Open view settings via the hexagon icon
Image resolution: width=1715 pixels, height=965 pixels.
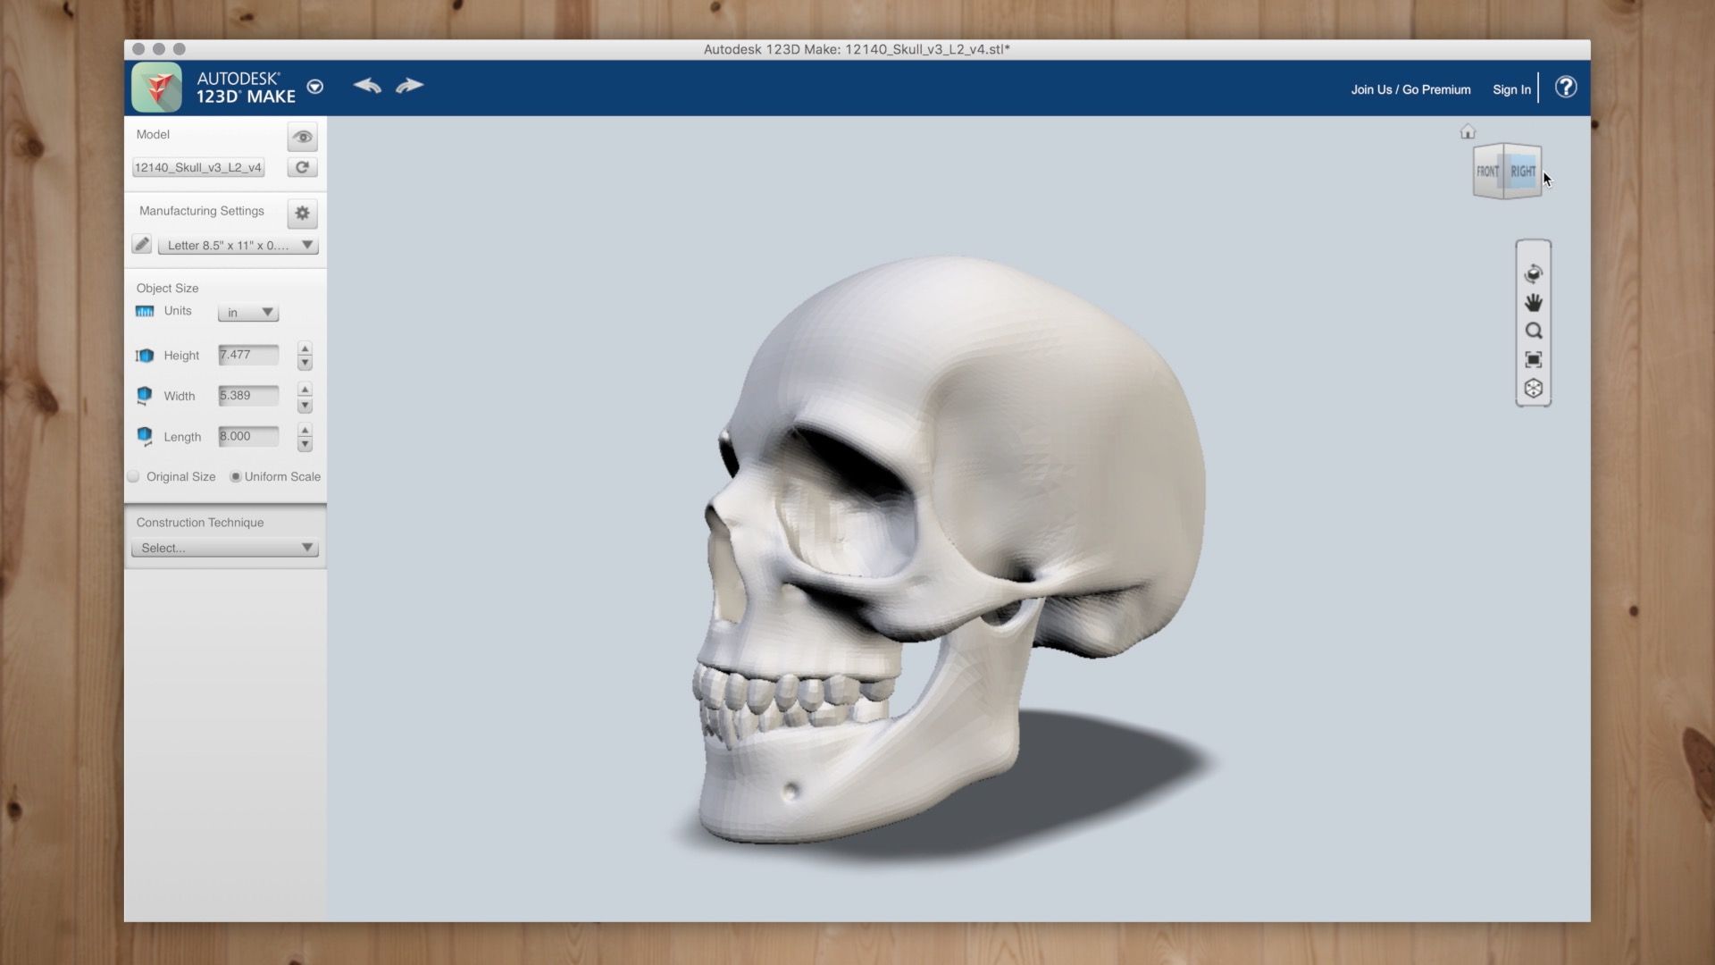[x=1534, y=388]
